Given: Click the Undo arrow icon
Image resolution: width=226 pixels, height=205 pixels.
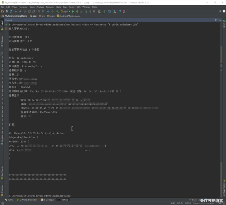Looking at the screenshot, I should pos(16,11).
